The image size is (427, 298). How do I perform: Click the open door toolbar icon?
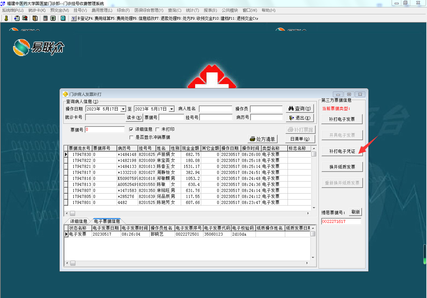coord(35,18)
